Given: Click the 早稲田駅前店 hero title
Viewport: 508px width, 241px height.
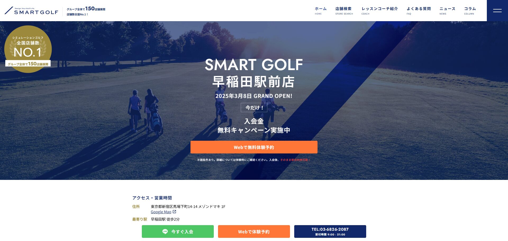Looking at the screenshot, I should tap(253, 81).
